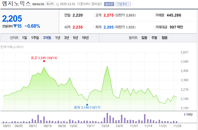Click the 10/24 date on x-axis
198x130 pixels.
pos(105,126)
